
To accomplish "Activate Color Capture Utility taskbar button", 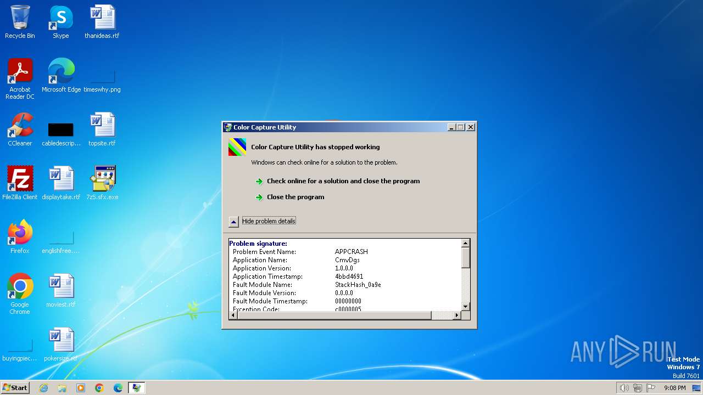I will [137, 388].
